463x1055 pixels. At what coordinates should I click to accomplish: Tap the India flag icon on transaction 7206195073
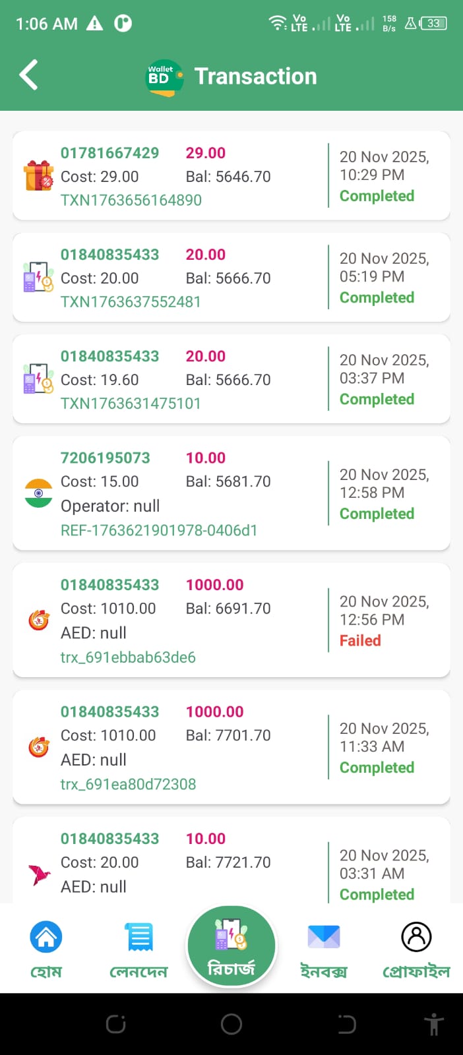tap(38, 493)
